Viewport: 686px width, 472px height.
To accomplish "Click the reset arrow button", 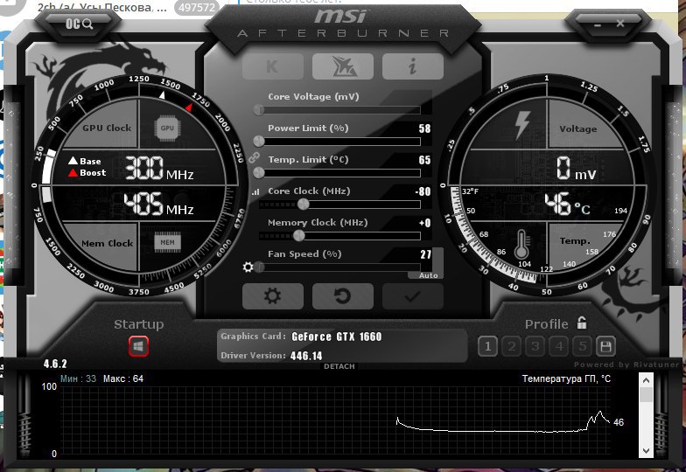I will coord(343,295).
